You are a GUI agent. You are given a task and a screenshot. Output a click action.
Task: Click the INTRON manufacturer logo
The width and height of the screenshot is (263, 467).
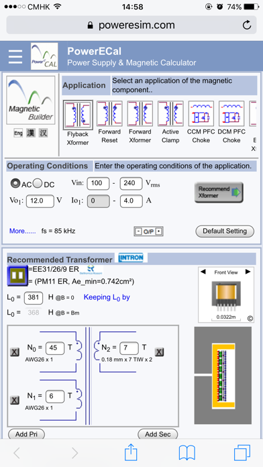click(131, 258)
